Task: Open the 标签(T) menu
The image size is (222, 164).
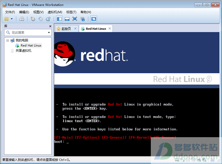Action: pos(71,12)
